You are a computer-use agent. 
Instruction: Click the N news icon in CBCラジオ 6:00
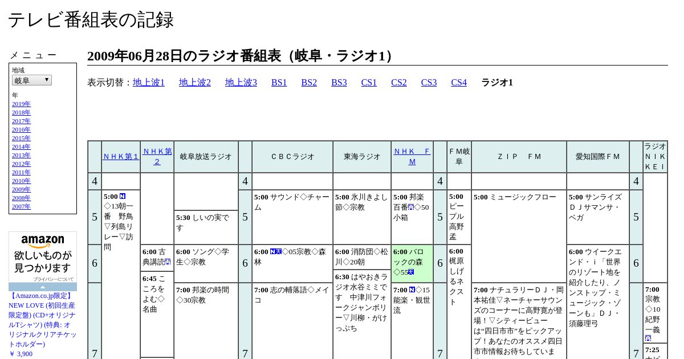point(273,252)
